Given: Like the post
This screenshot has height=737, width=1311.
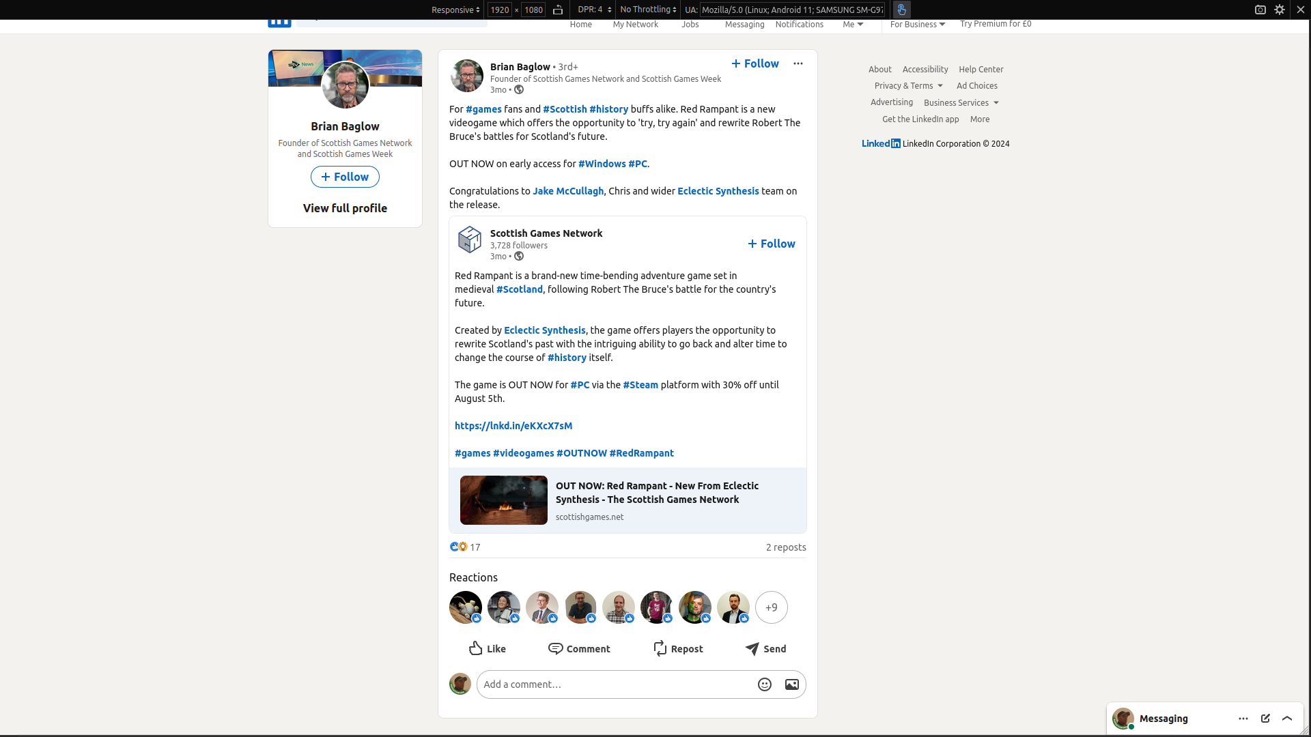Looking at the screenshot, I should [488, 649].
